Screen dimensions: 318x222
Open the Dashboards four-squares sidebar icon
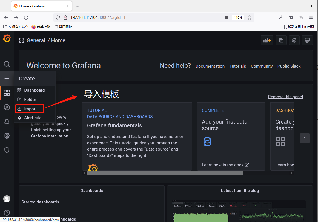coord(7,93)
